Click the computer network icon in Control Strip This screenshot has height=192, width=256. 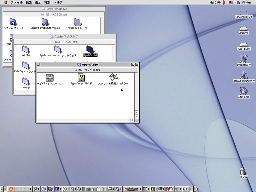pyautogui.click(x=35, y=189)
